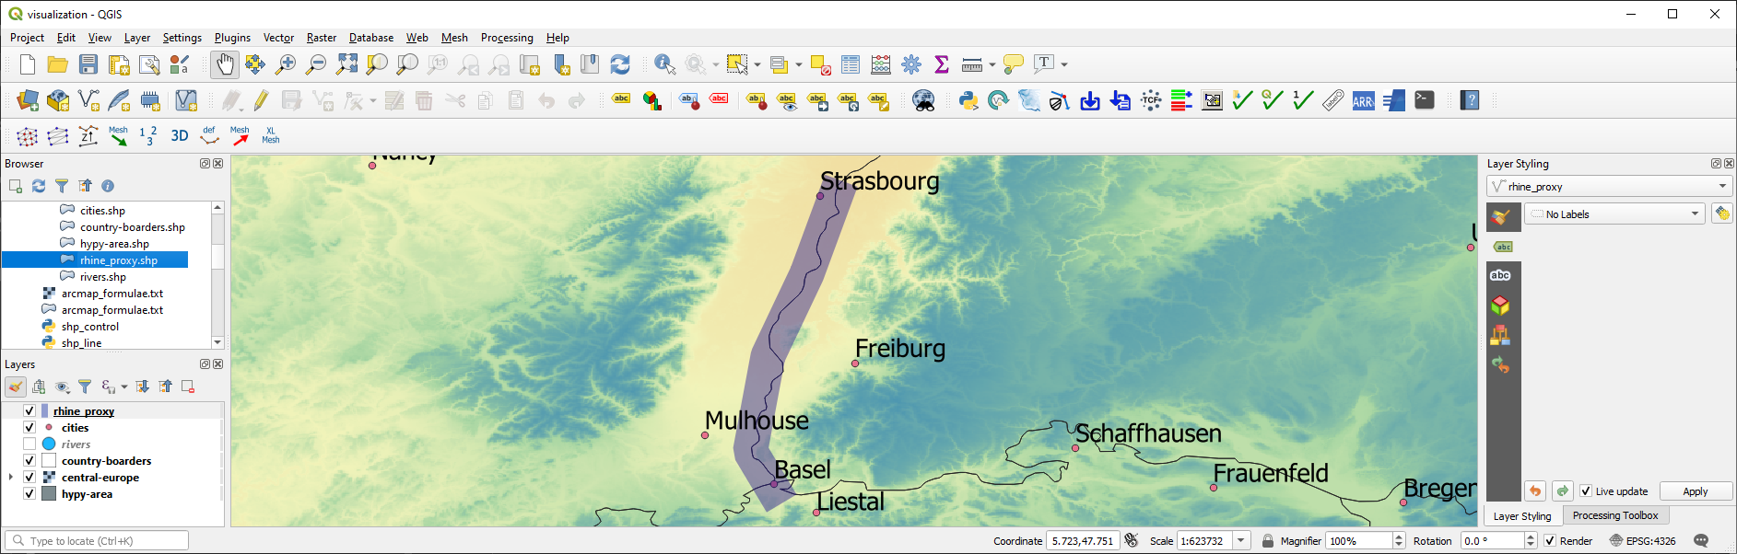Hide the hypy-area layer
1737x554 pixels.
29,493
